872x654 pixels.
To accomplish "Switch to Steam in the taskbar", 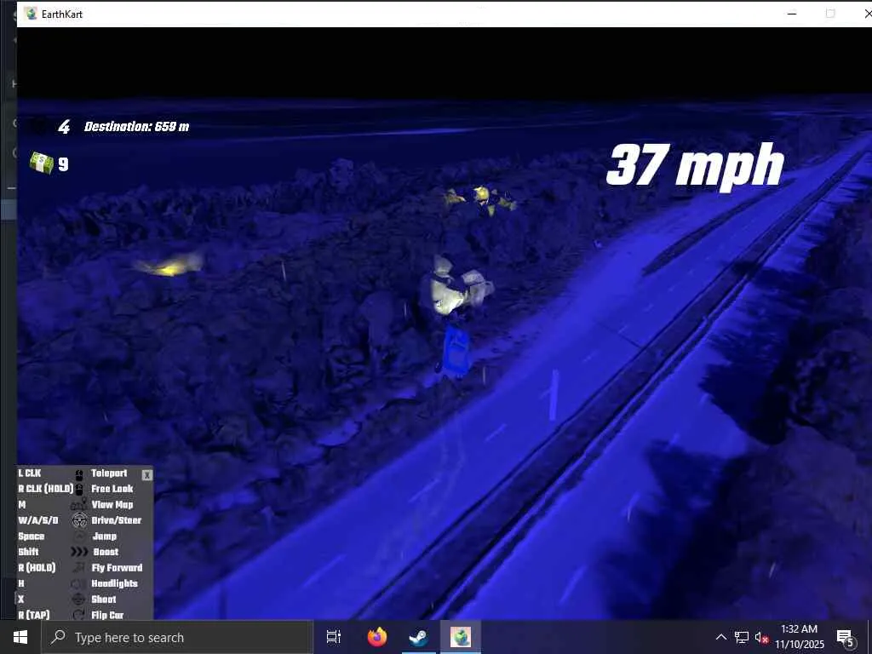I will pos(419,637).
